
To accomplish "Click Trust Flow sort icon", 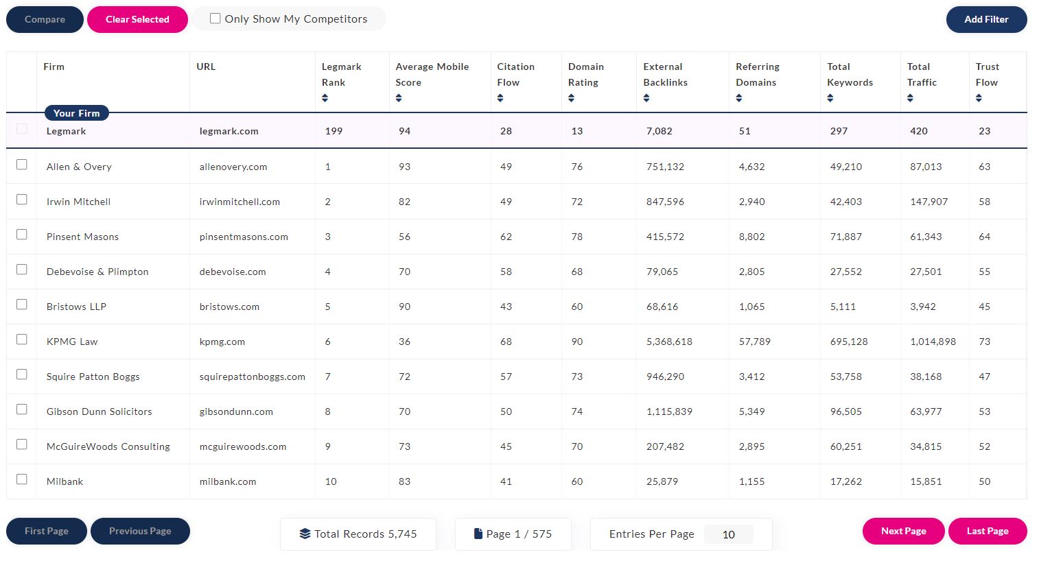I will pyautogui.click(x=979, y=98).
